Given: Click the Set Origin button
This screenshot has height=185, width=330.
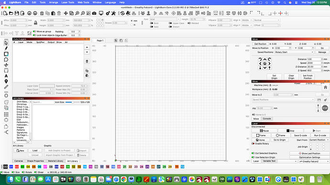Looking at the screenshot, I should click(x=274, y=77).
